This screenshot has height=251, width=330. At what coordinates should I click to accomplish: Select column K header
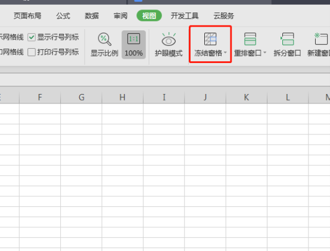(247, 98)
